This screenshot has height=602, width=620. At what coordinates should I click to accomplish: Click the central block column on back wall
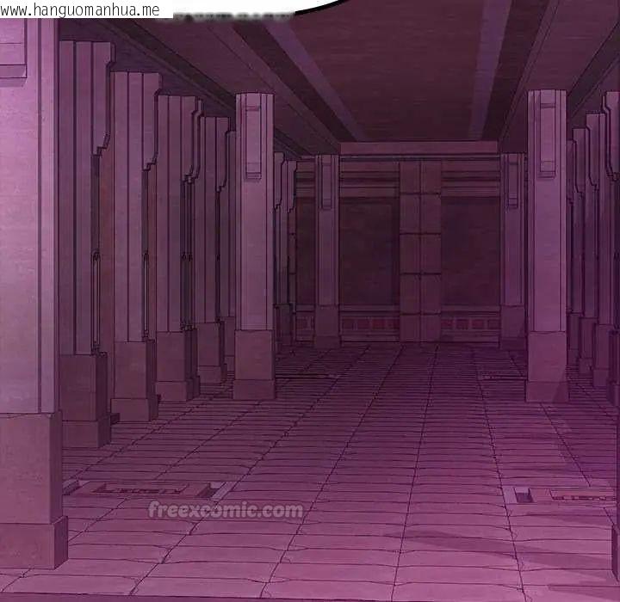point(420,250)
